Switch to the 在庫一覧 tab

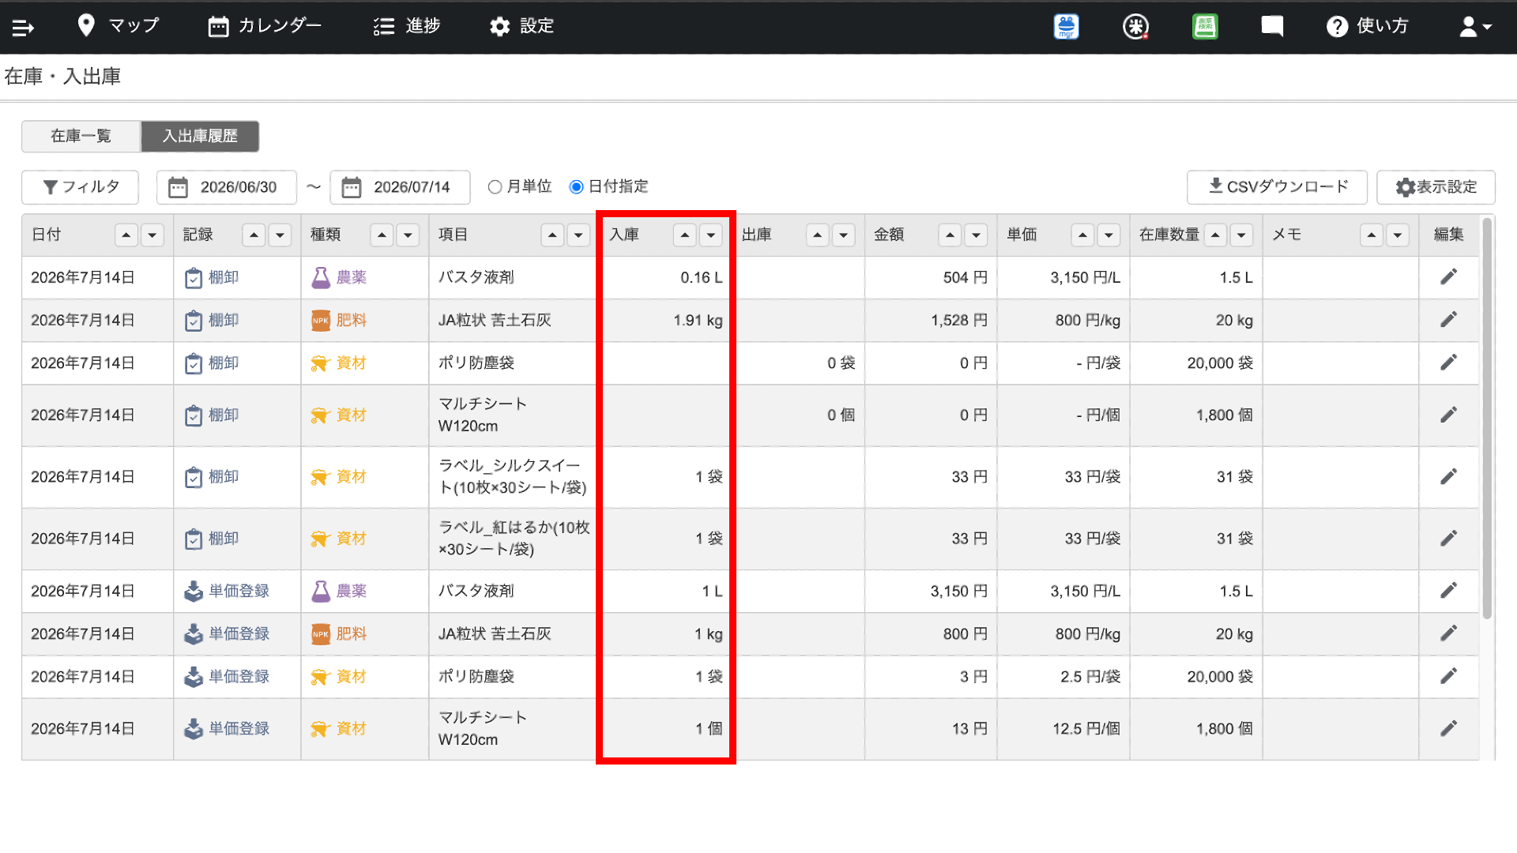[81, 136]
